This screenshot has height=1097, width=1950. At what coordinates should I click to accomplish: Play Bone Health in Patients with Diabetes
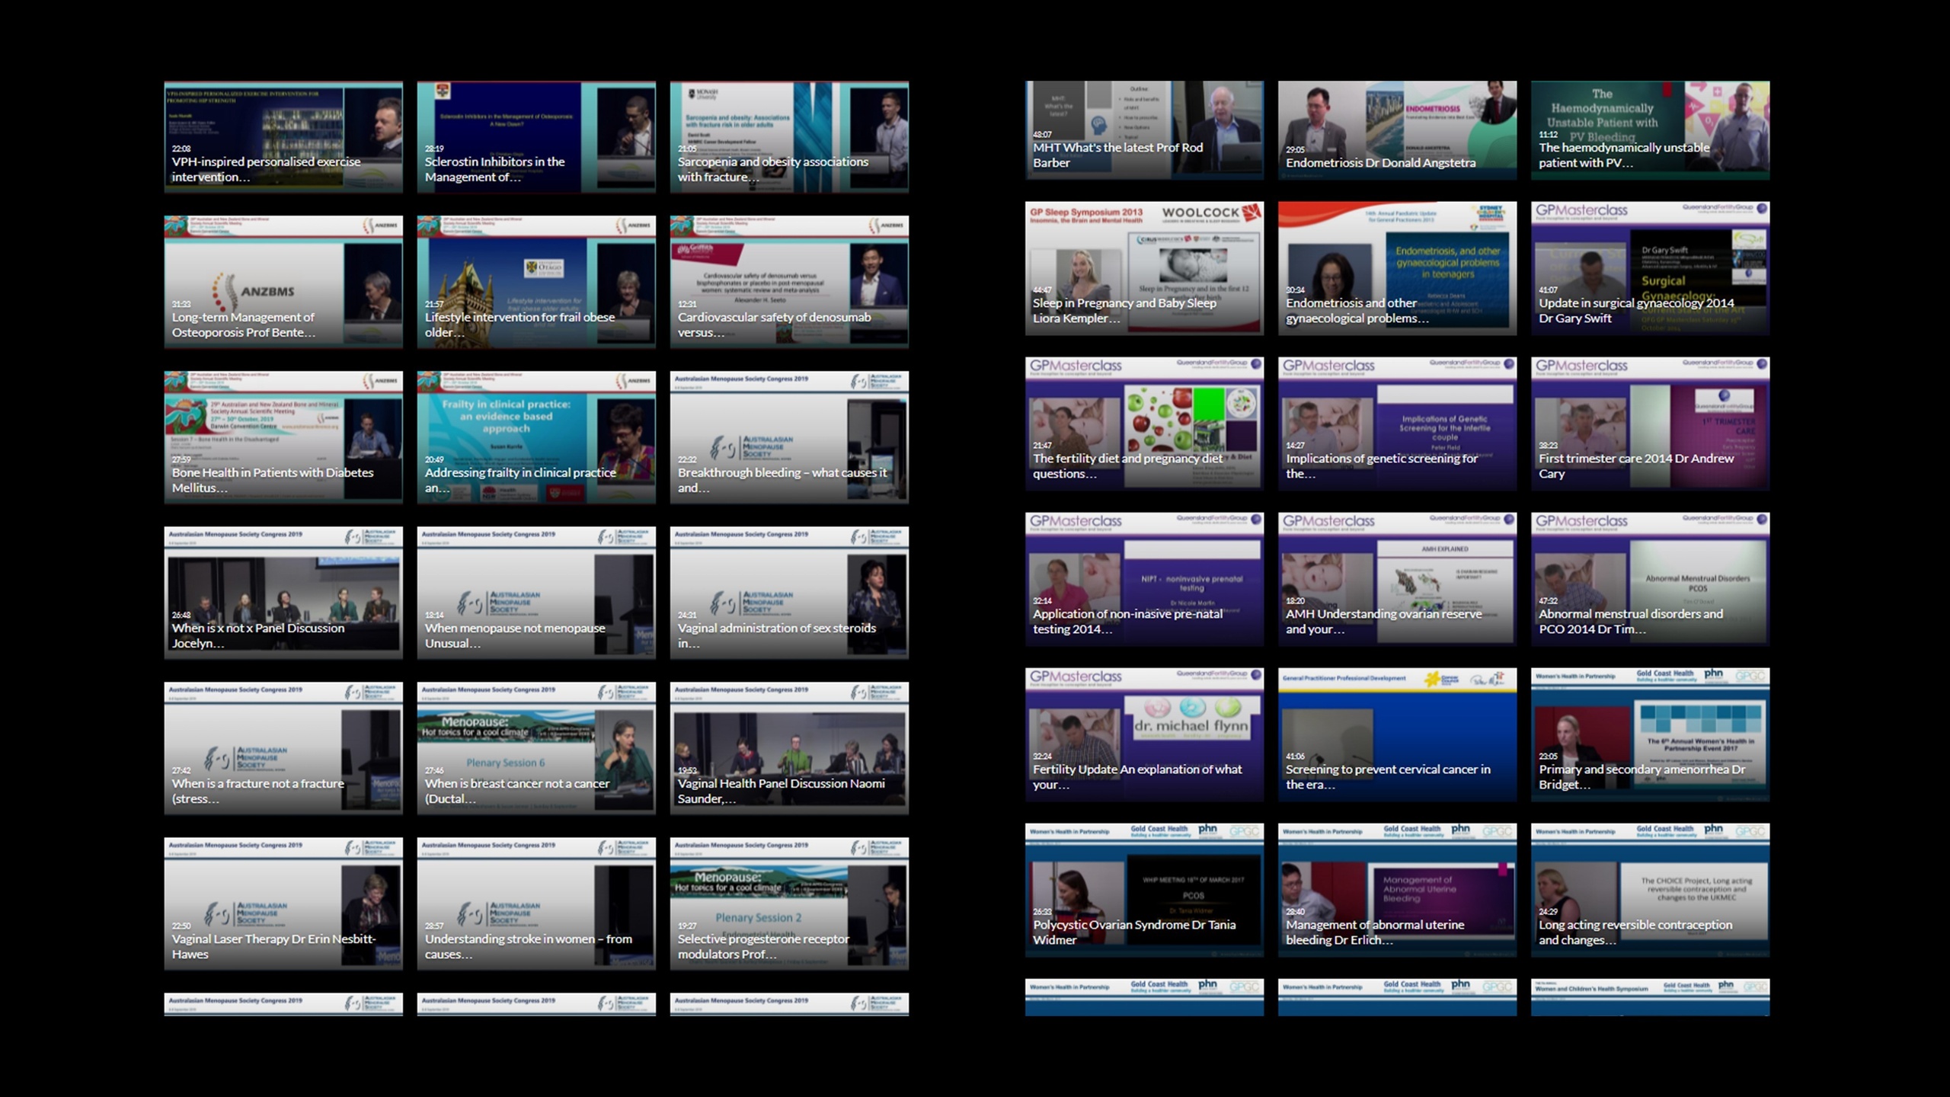click(x=283, y=437)
